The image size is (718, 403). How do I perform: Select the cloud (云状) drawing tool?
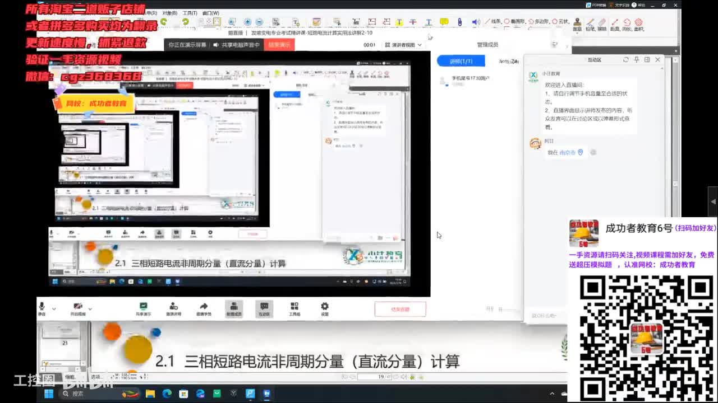pyautogui.click(x=560, y=21)
